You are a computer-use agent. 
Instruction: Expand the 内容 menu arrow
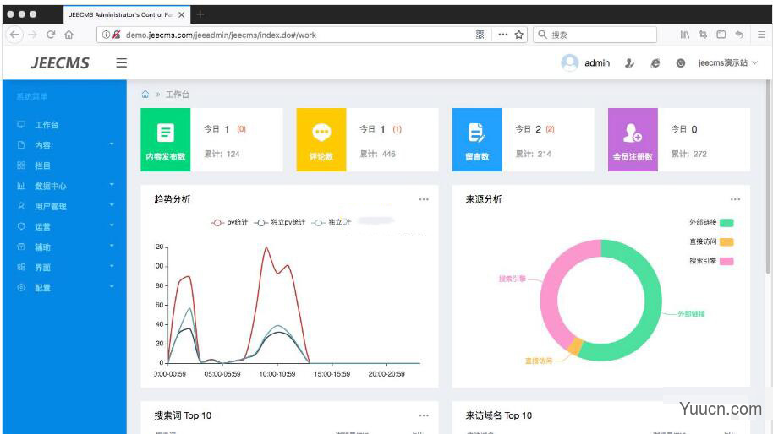tap(112, 144)
